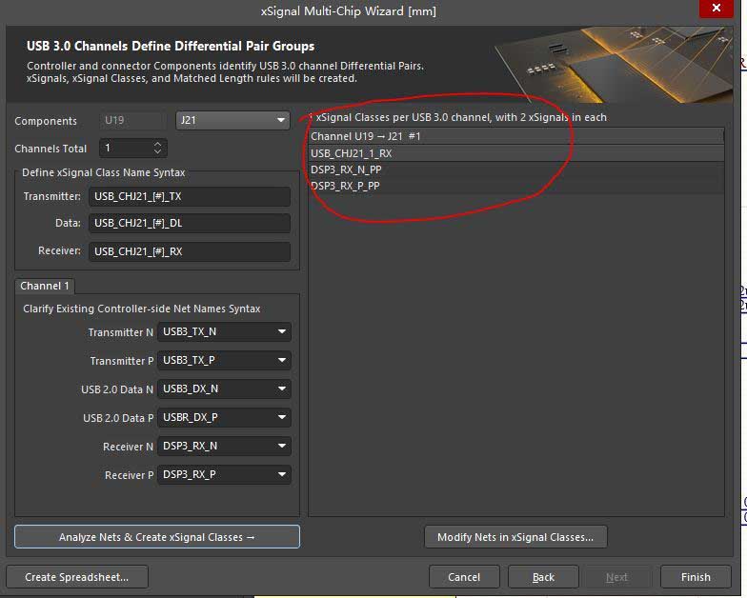
Task: Click the Data class name field
Action: (189, 224)
